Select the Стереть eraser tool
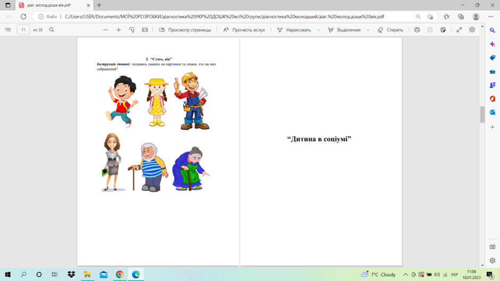This screenshot has width=500, height=281. click(390, 30)
